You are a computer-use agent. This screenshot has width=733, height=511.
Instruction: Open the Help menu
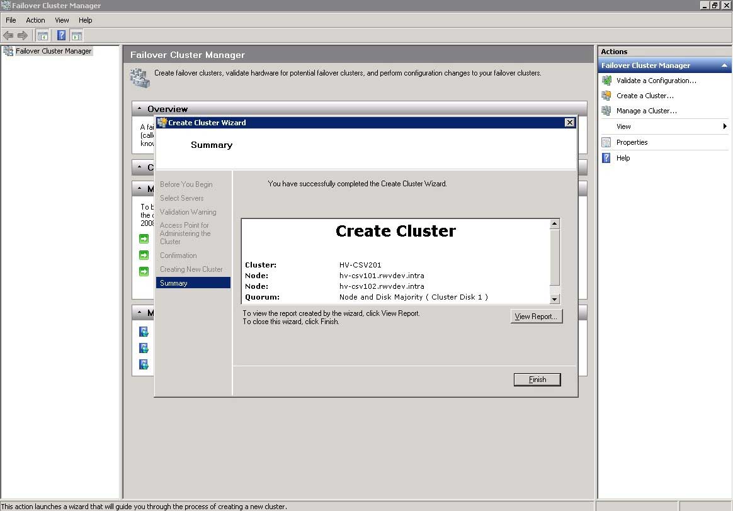pyautogui.click(x=85, y=20)
